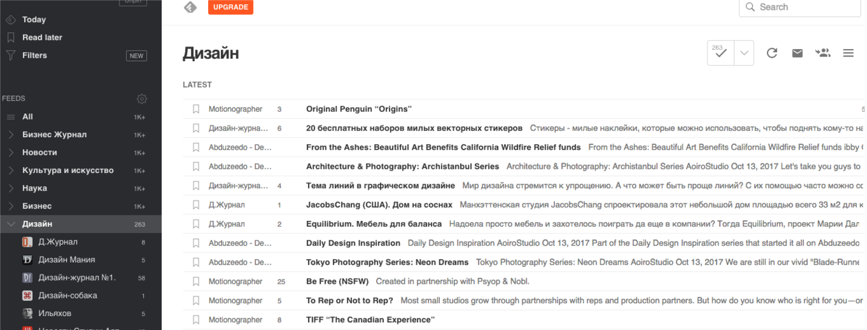This screenshot has width=867, height=330.
Task: Bookmark the Equilibrium. Мебель для баланса article
Action: coord(196,224)
